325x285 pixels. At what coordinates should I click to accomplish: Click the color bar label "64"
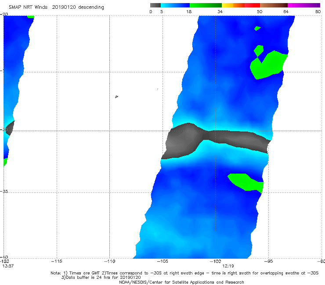(x=286, y=11)
